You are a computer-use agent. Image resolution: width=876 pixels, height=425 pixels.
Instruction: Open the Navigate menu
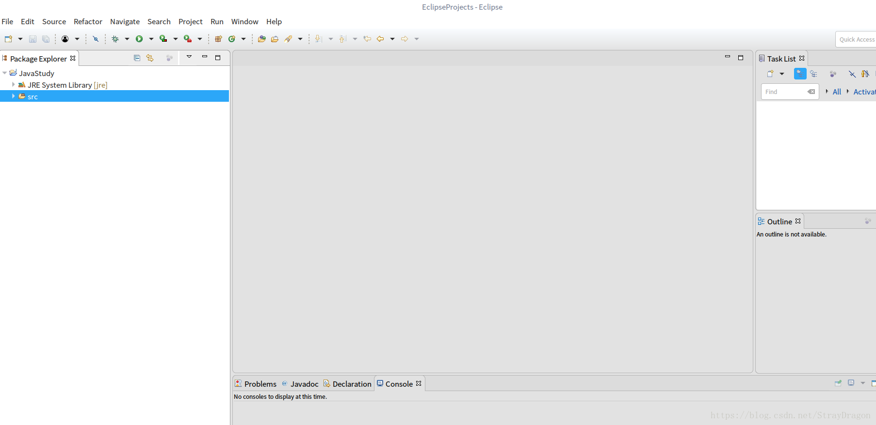(x=125, y=21)
